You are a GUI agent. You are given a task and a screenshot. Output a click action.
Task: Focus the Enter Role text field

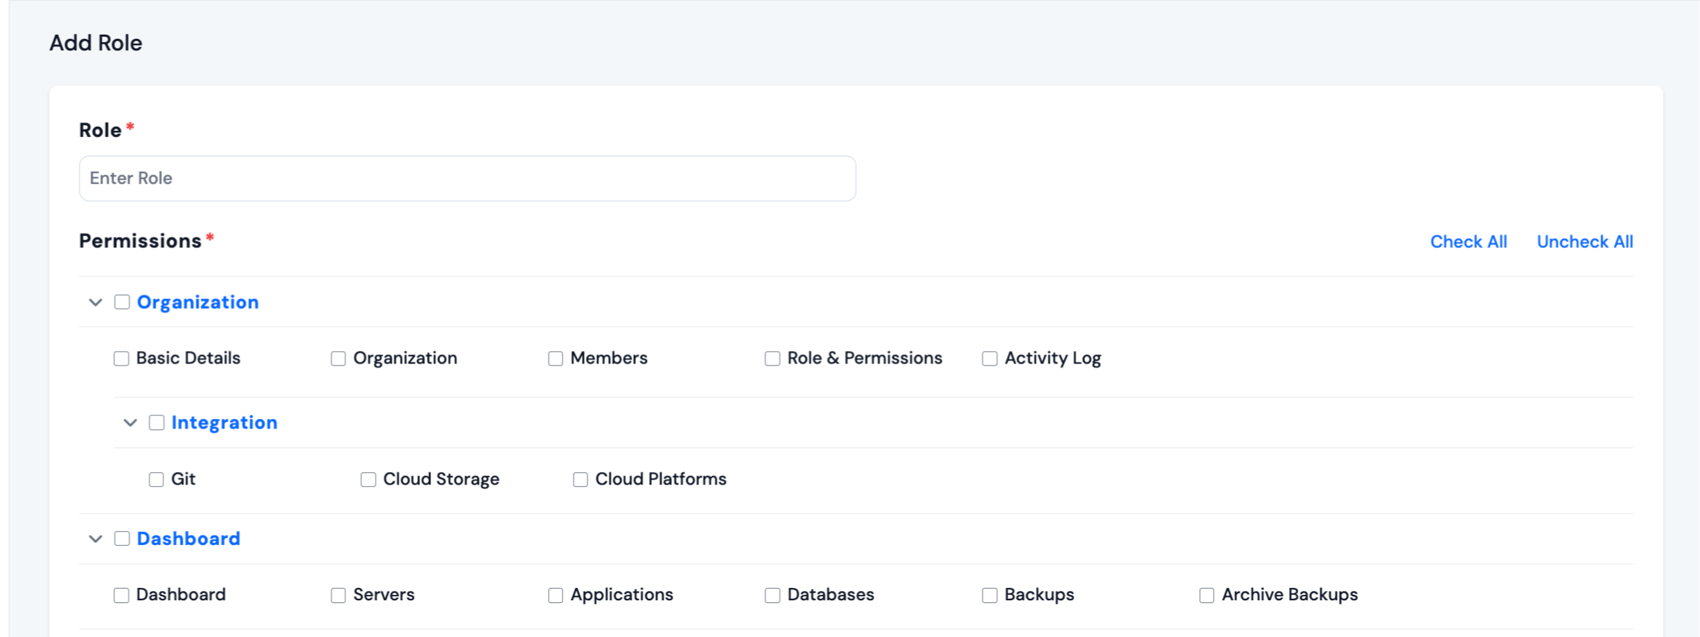467,179
